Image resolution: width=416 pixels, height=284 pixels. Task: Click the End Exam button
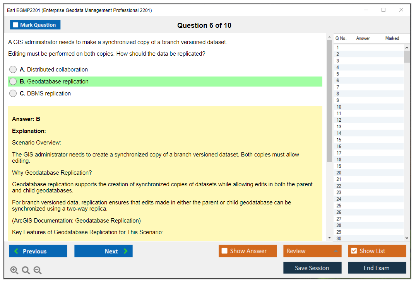coord(377,268)
